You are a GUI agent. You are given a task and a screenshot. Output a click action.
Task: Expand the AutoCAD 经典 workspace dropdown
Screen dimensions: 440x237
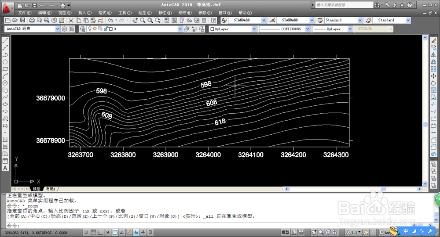58,29
